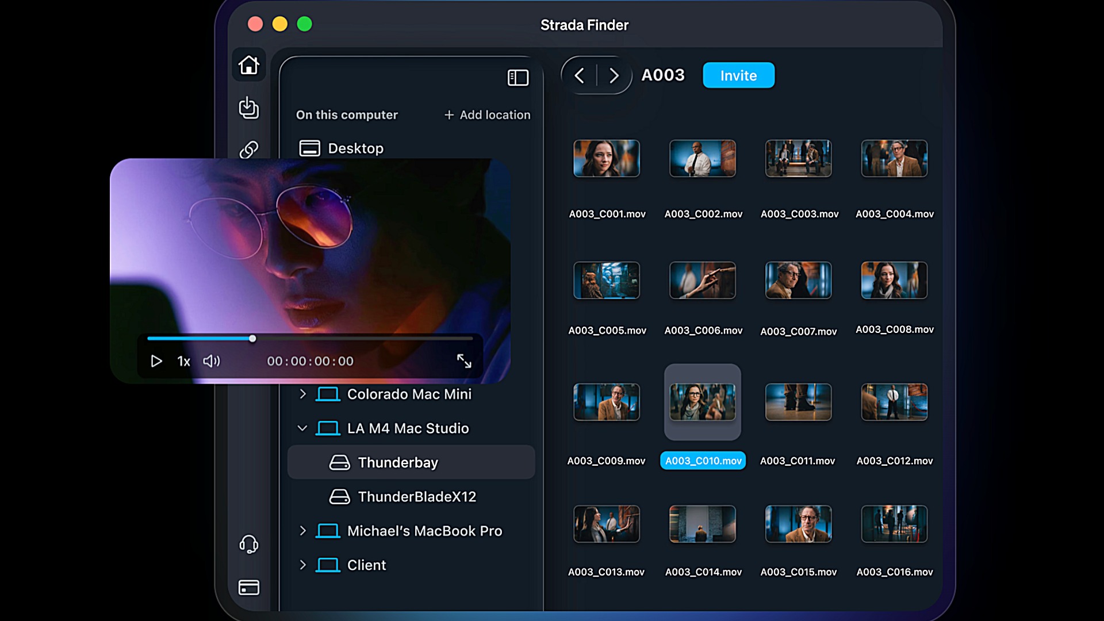Select the A003_C006.mov thumbnail

pyautogui.click(x=703, y=280)
